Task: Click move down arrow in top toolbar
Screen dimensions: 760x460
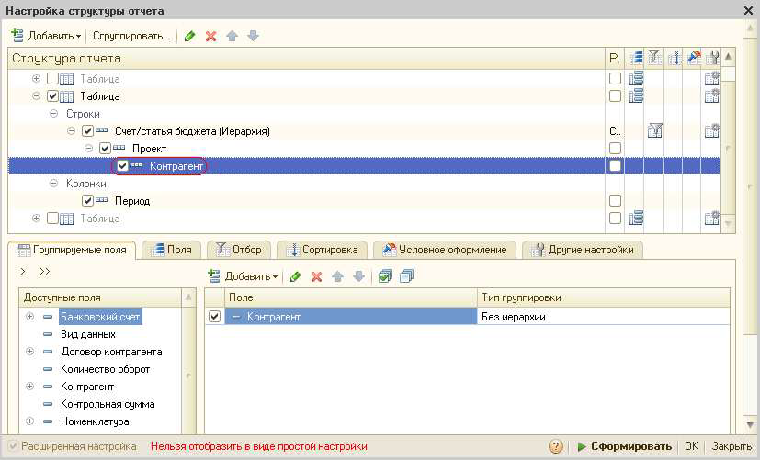Action: pyautogui.click(x=253, y=36)
